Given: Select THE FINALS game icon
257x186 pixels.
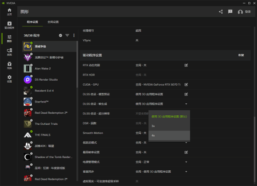Looking at the screenshot, I should [28, 135].
